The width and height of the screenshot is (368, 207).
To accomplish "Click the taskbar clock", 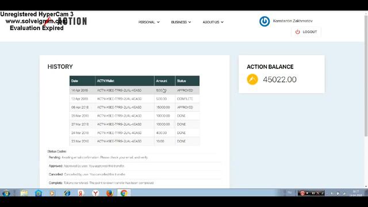I will [356, 193].
